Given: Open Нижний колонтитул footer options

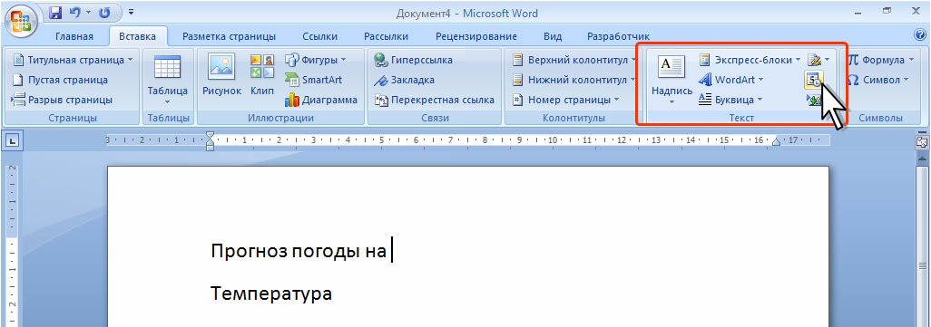Looking at the screenshot, I should [573, 80].
